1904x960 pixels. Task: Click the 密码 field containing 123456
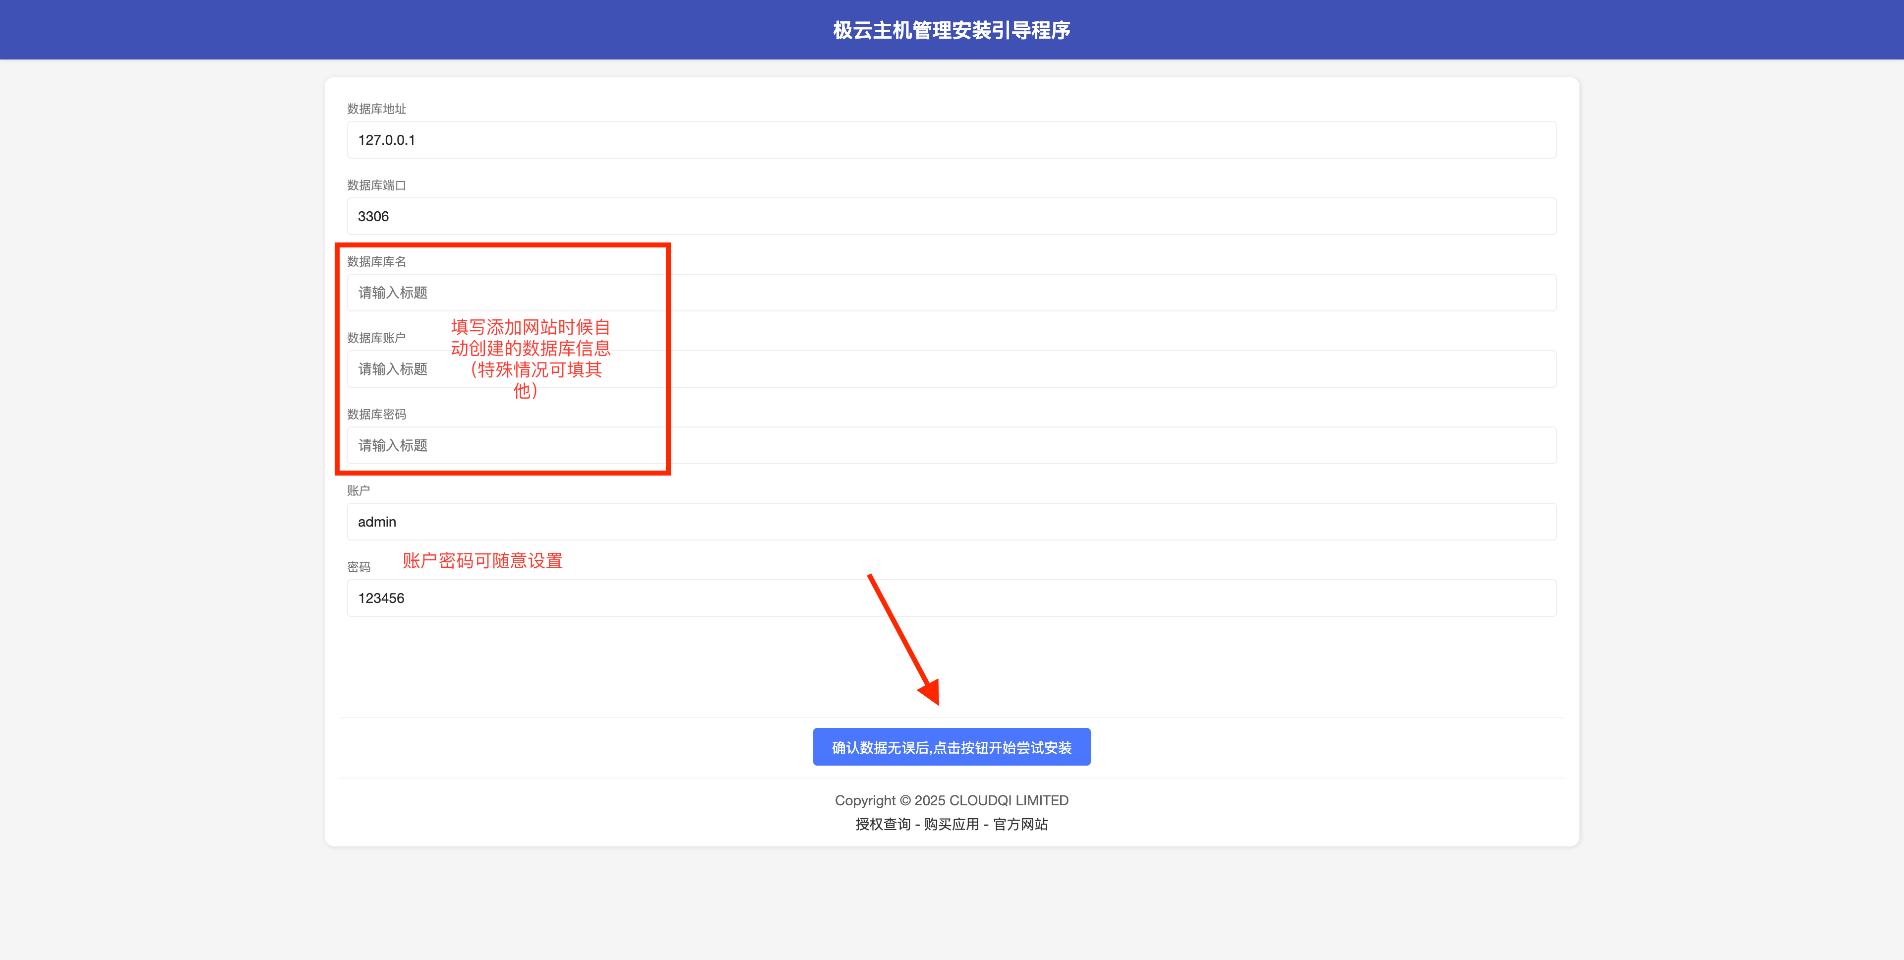pos(952,598)
